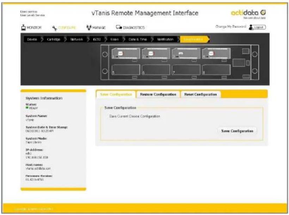Click the READY status text
Viewport: 289px width, 215px height.
pyautogui.click(x=33, y=108)
